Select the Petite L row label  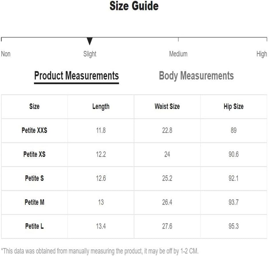tap(34, 226)
